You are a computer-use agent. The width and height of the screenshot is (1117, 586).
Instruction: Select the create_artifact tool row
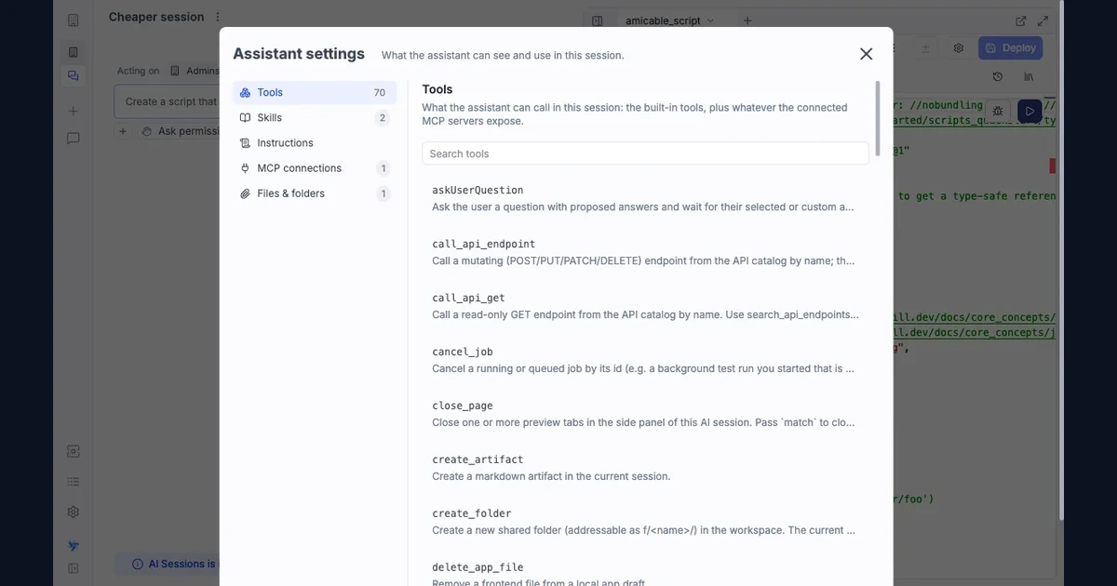coord(645,468)
